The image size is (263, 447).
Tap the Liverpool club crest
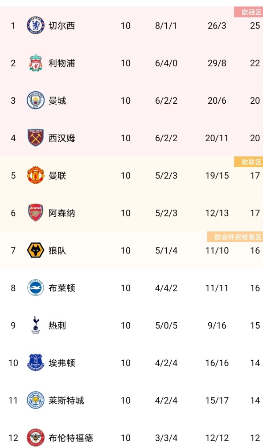click(36, 63)
